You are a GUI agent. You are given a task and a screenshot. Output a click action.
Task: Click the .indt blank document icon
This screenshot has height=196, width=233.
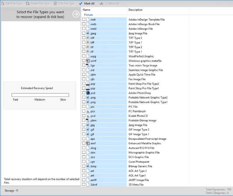[x=88, y=20]
